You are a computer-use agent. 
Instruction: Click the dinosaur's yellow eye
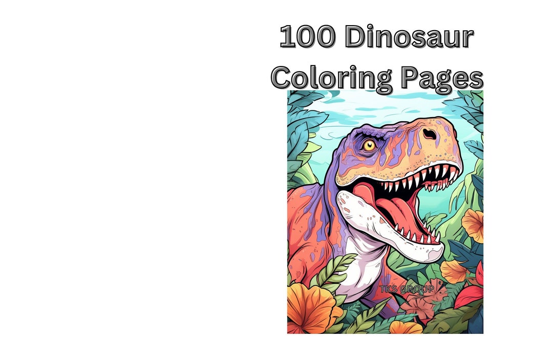coord(369,145)
